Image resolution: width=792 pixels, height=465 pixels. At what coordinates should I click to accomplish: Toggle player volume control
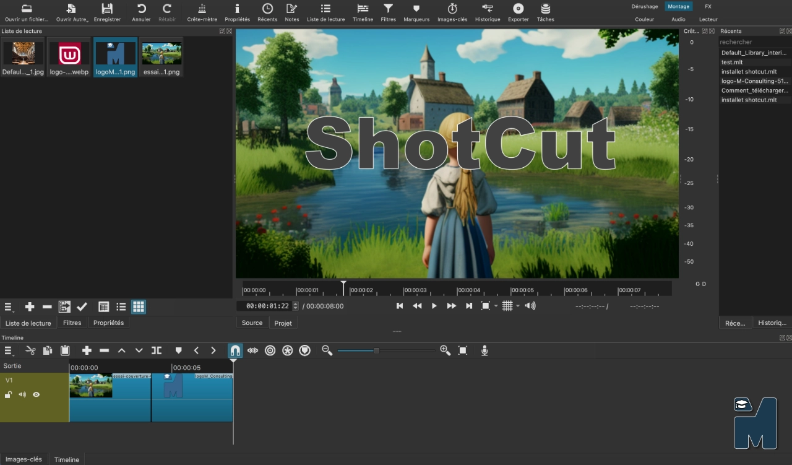pyautogui.click(x=530, y=306)
